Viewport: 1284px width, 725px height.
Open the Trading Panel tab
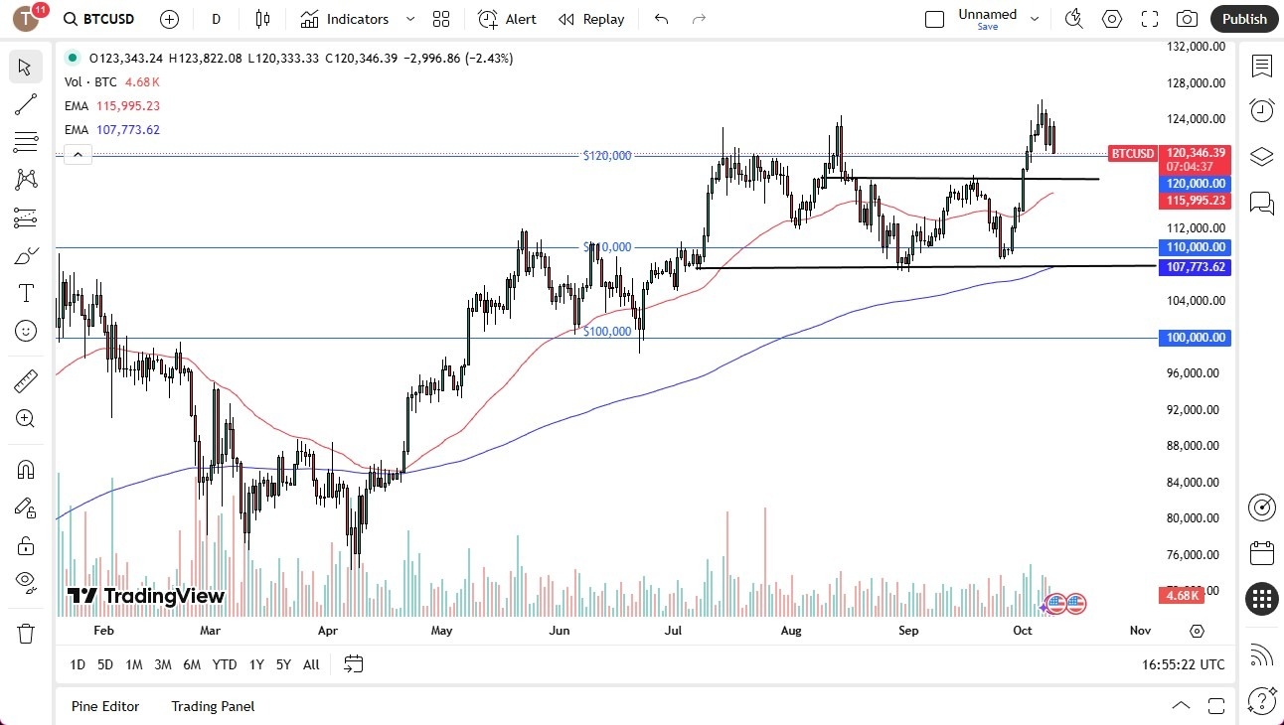coord(212,706)
